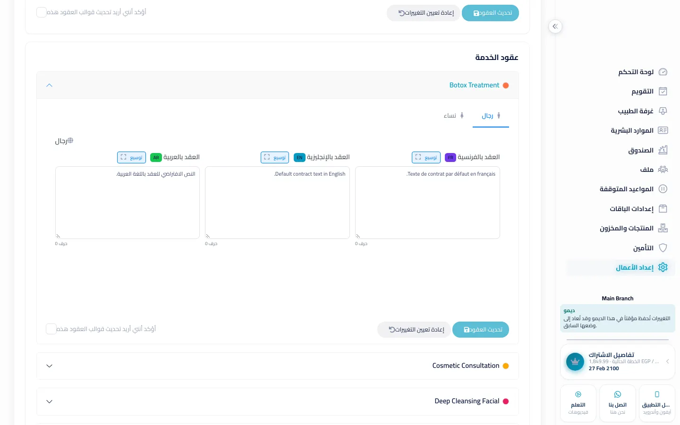Click the subscription crown icon

pyautogui.click(x=575, y=362)
